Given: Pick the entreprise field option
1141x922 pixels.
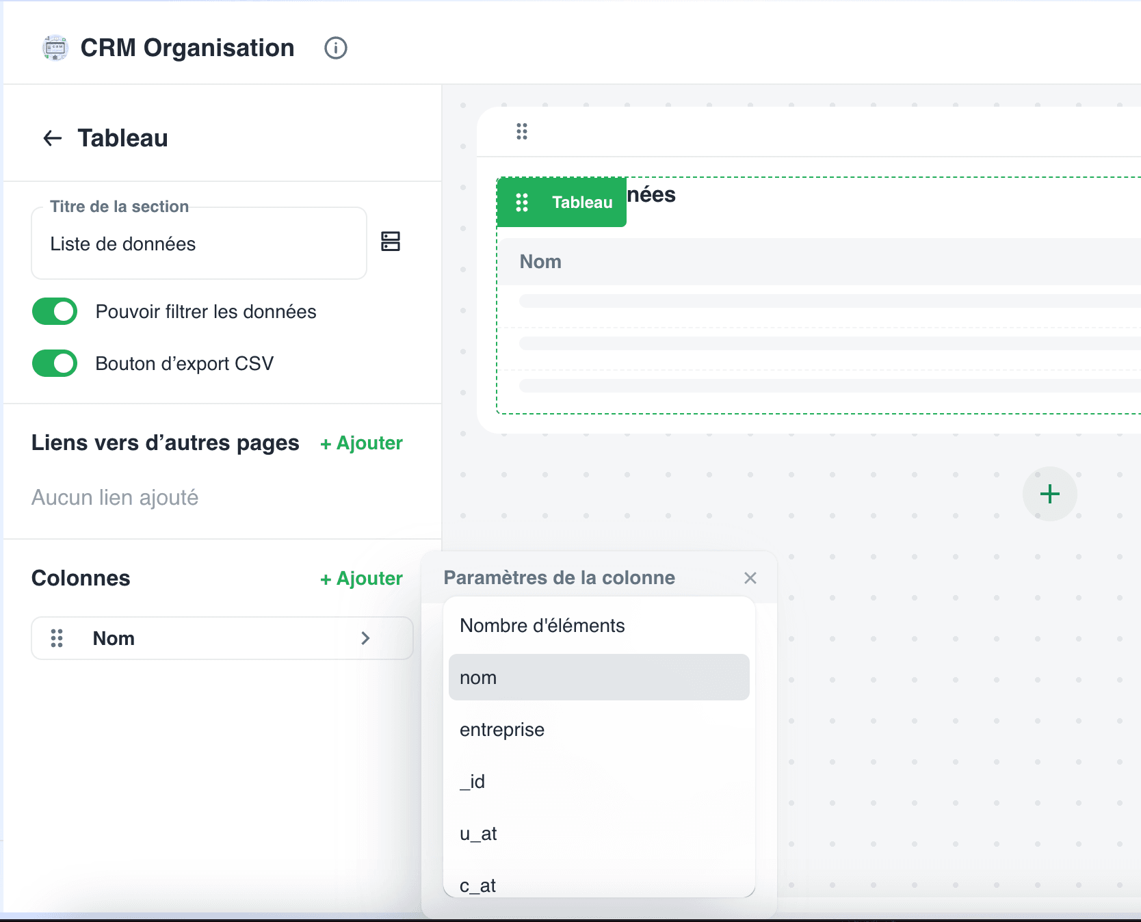Looking at the screenshot, I should (599, 730).
